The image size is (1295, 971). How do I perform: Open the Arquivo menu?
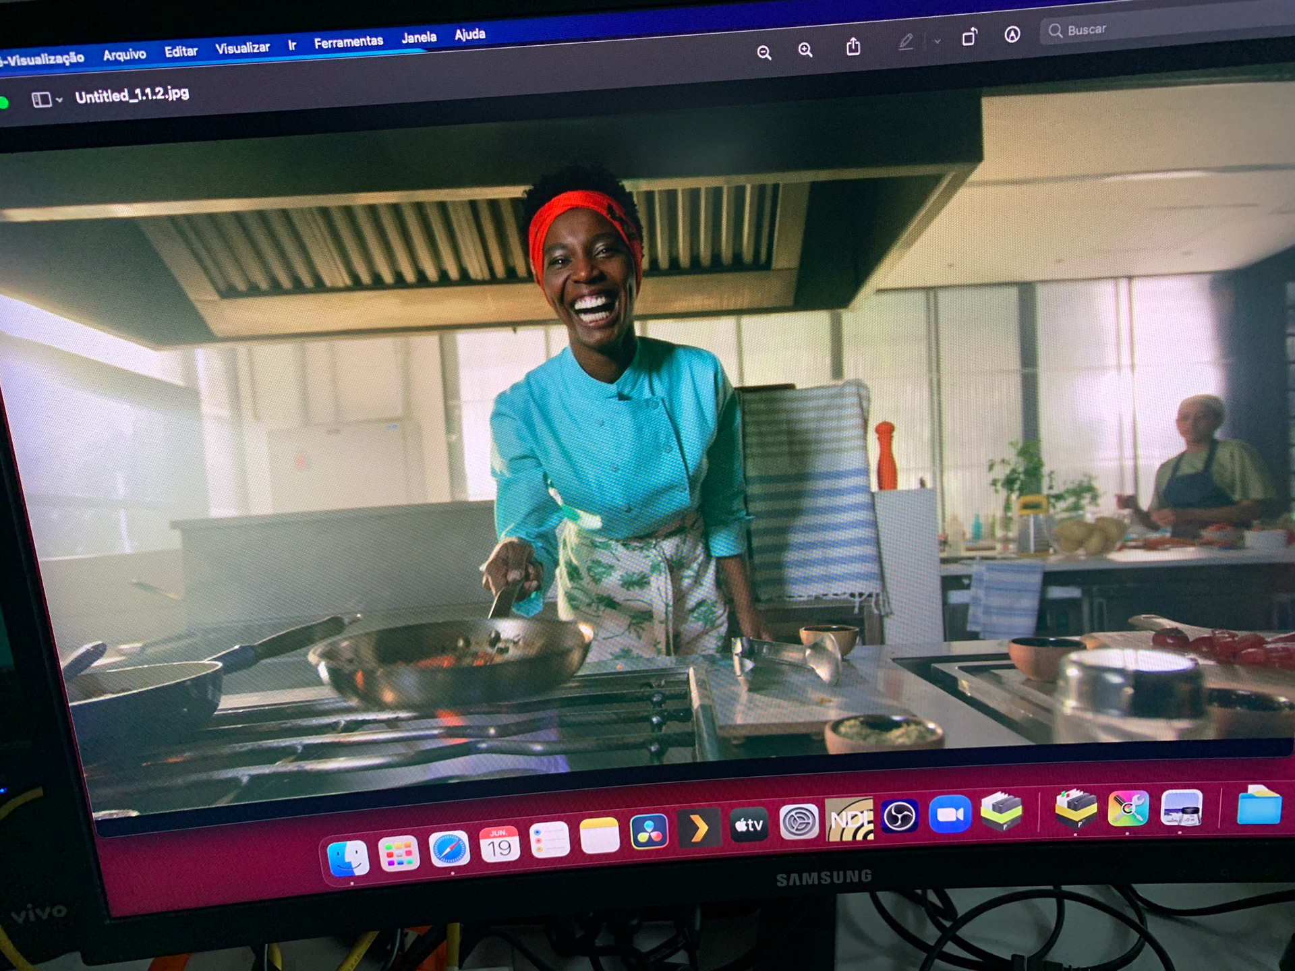point(124,55)
